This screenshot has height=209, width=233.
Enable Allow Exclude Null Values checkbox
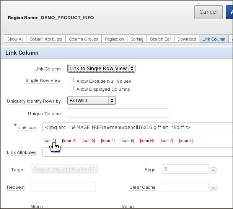click(x=71, y=81)
